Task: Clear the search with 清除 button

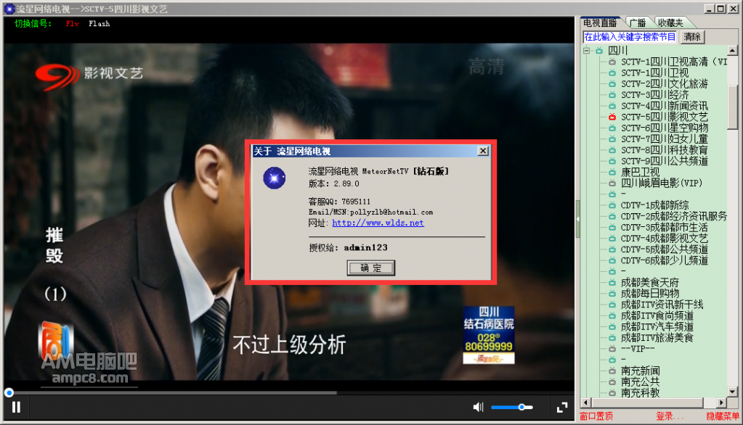Action: [692, 37]
